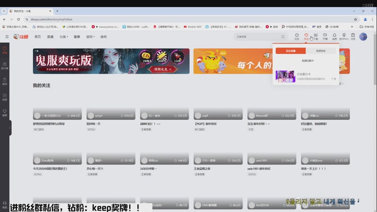Open stream title 开心每一天11

[95, 169]
